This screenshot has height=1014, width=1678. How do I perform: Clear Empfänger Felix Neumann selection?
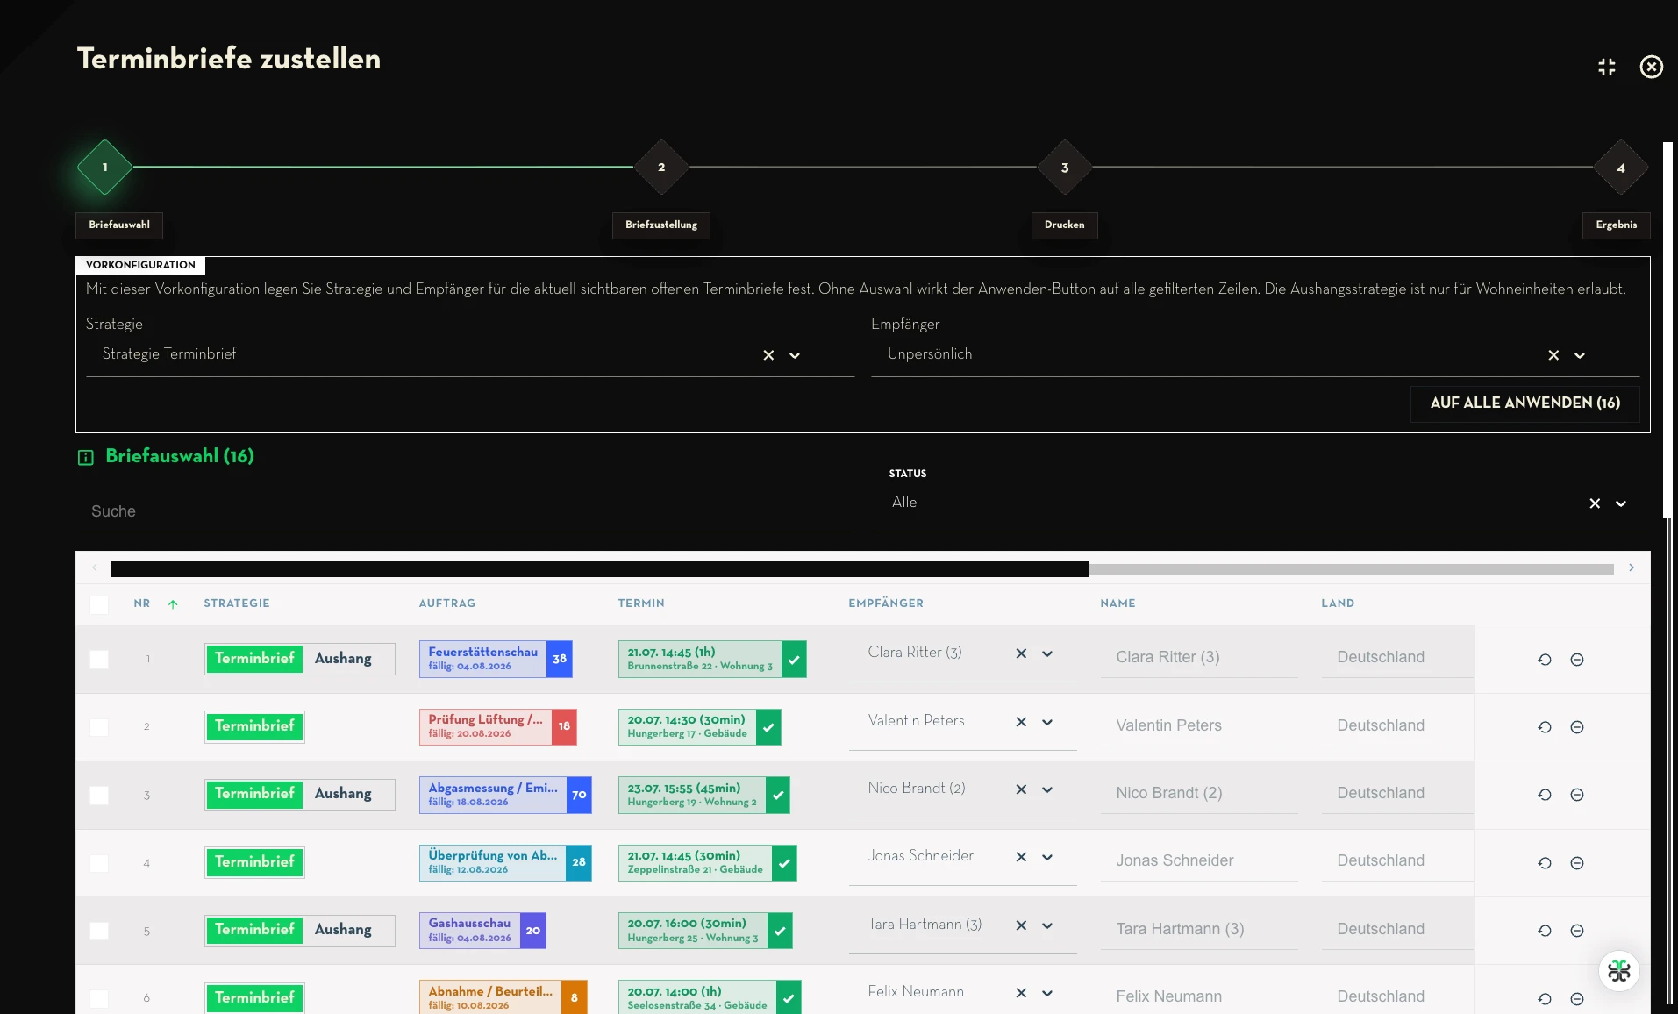tap(1021, 993)
